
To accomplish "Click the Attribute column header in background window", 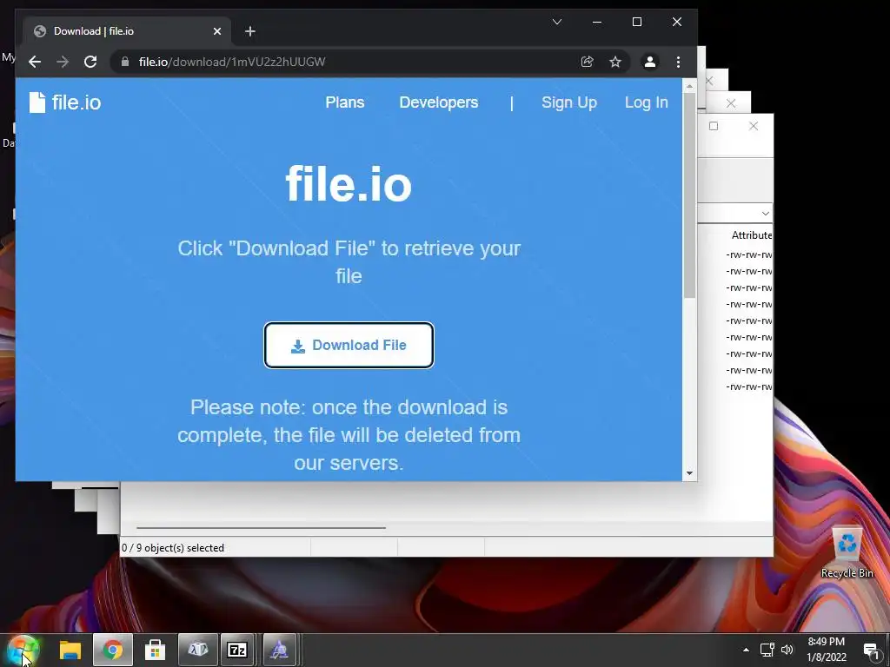I will click(x=752, y=234).
